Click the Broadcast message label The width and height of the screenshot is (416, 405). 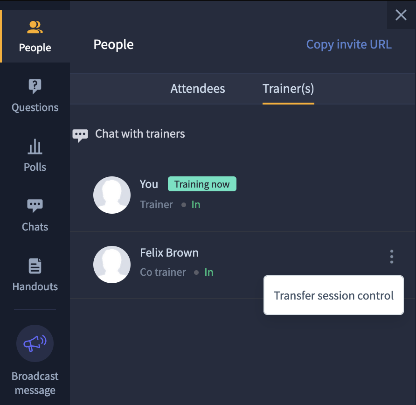(x=35, y=383)
